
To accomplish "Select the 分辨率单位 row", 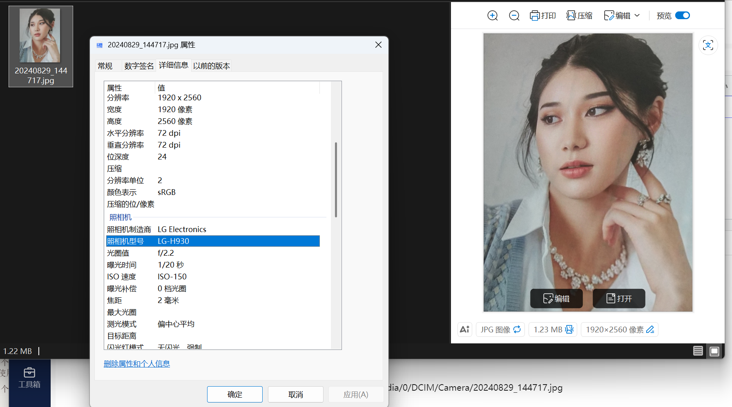I will [x=212, y=181].
